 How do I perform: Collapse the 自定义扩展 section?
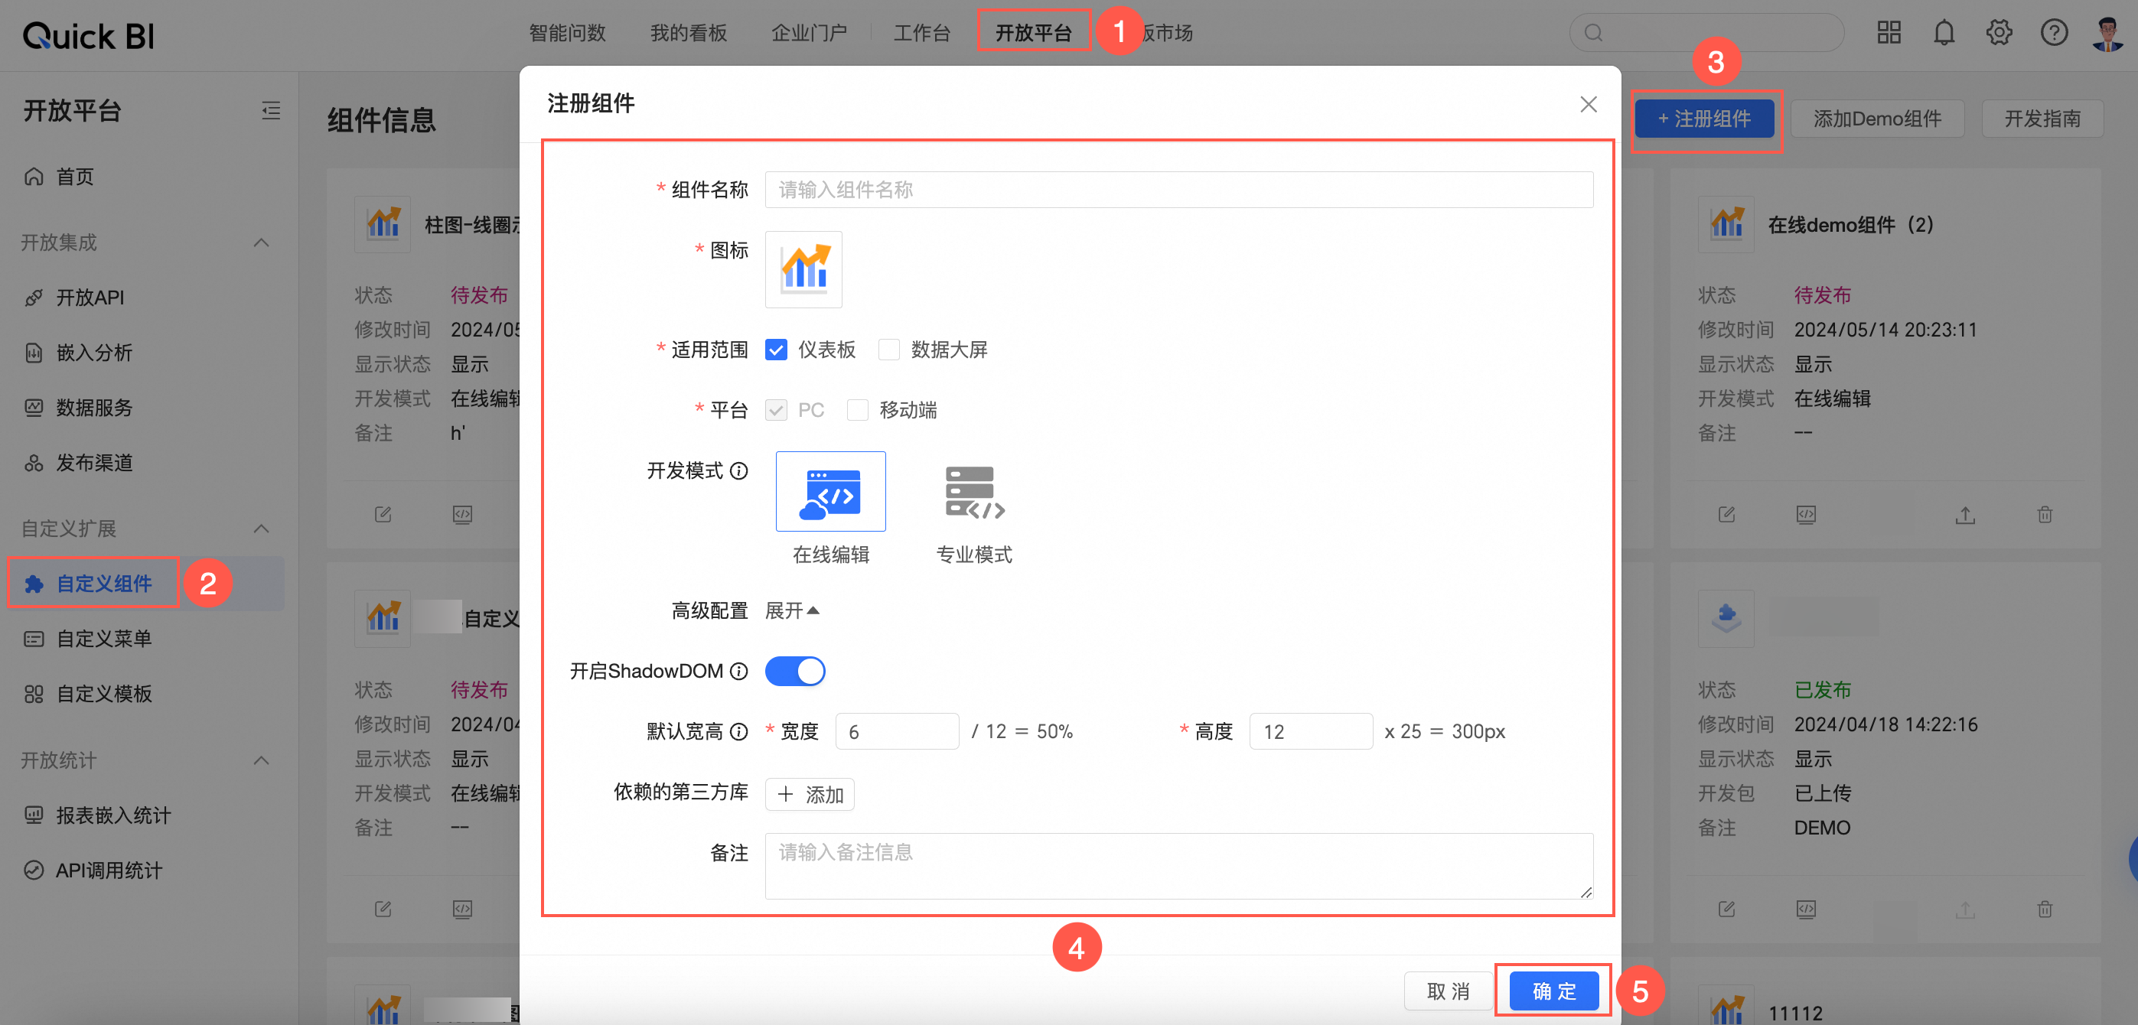coord(261,529)
